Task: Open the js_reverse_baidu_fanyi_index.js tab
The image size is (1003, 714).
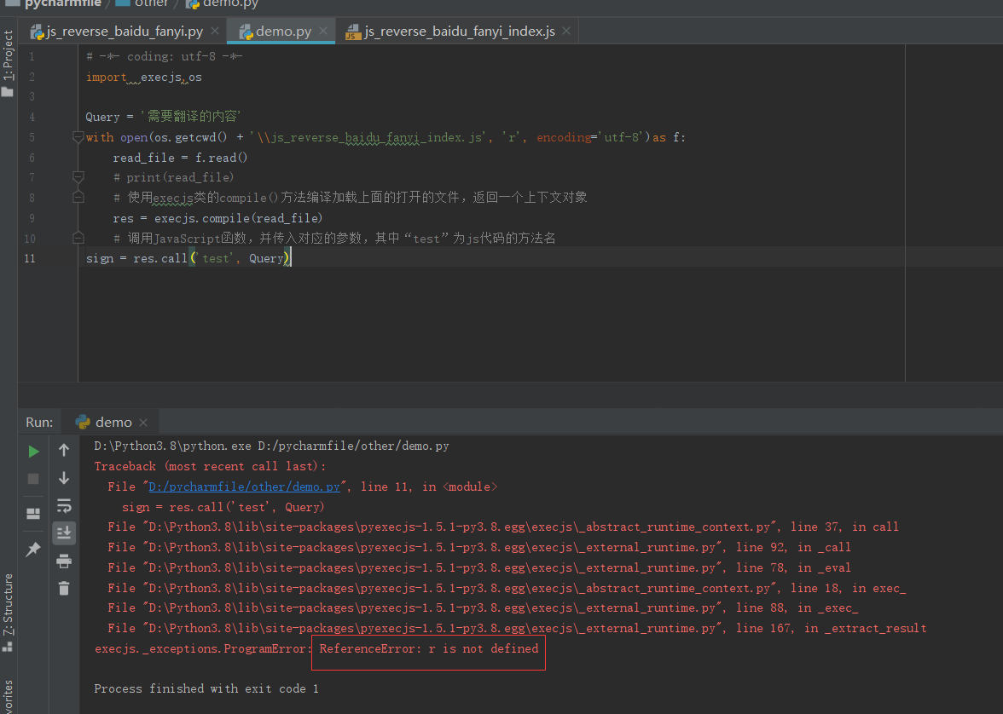Action: [458, 31]
